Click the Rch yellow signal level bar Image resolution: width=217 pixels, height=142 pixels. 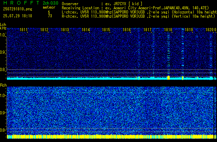[110, 136]
